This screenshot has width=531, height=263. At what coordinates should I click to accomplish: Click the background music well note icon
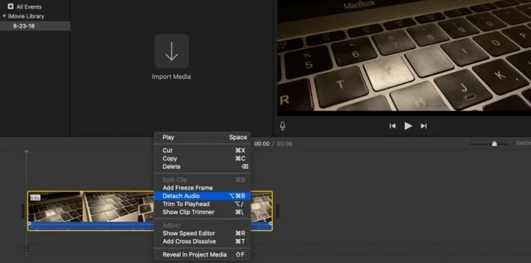click(26, 250)
